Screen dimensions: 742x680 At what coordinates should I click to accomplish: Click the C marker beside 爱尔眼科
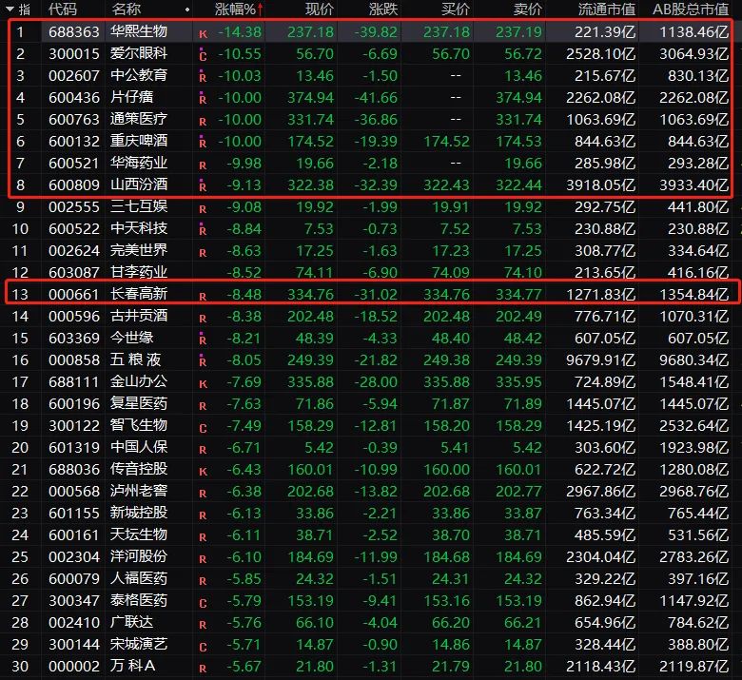pos(203,55)
